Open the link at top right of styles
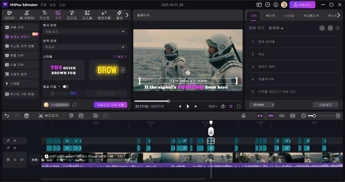Image resolution: width=345 pixels, height=182 pixels. tap(120, 56)
